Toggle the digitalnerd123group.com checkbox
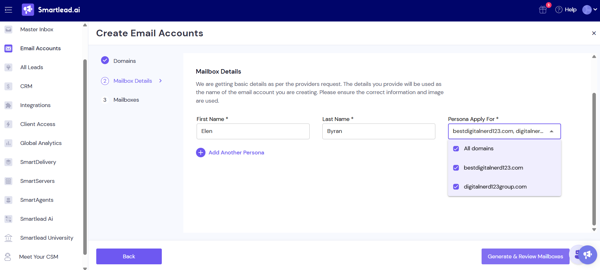Image resolution: width=600 pixels, height=270 pixels. click(x=456, y=187)
